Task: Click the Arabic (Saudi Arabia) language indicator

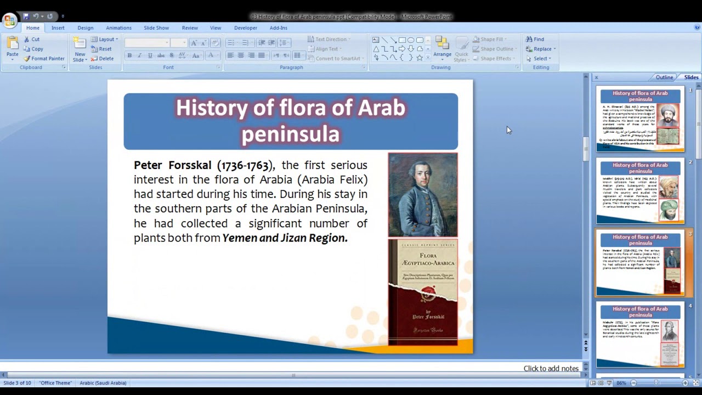Action: (103, 383)
